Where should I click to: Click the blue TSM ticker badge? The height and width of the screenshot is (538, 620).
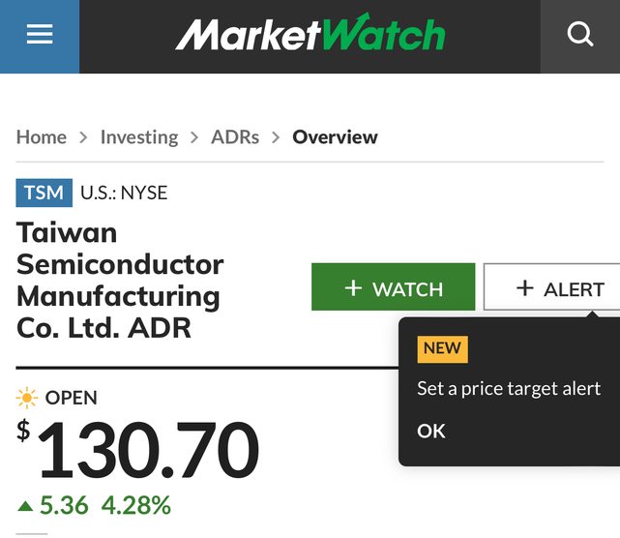point(44,193)
